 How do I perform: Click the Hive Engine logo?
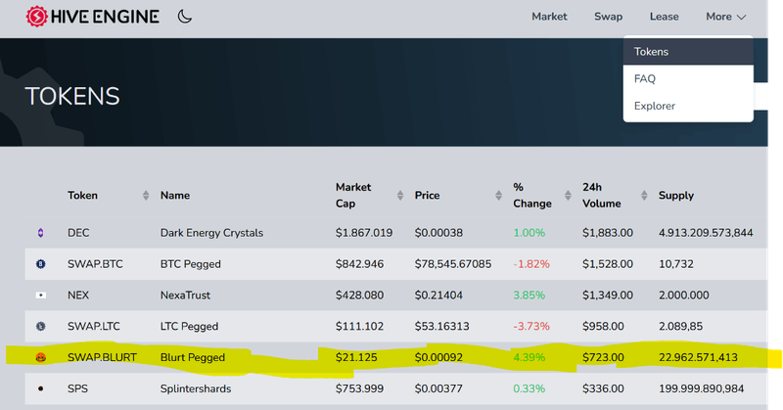click(x=93, y=17)
